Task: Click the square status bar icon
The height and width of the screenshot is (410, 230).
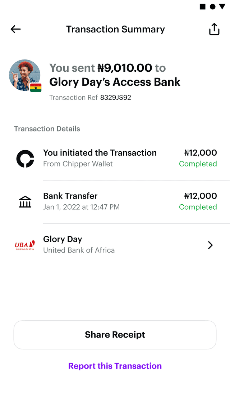Action: coord(202,6)
